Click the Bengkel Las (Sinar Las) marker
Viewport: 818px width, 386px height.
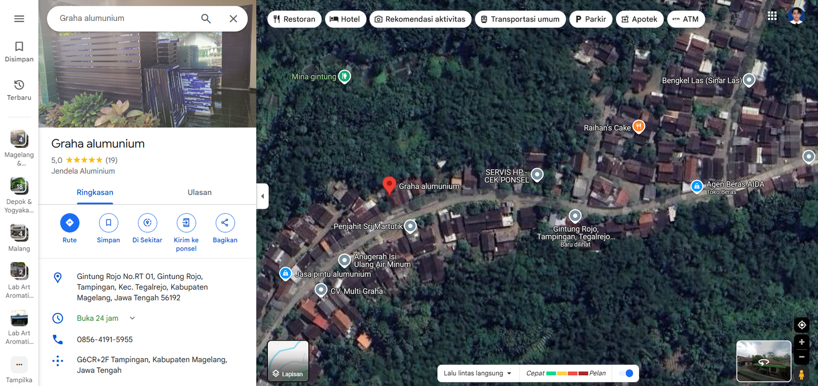coord(749,80)
